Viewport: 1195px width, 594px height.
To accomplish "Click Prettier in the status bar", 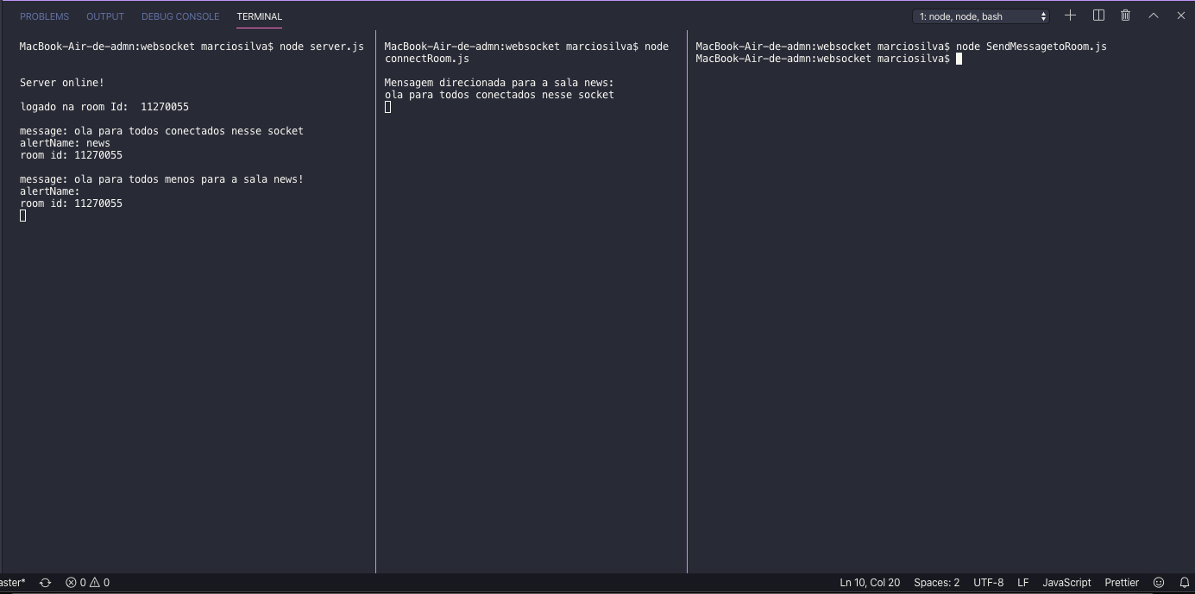I will [1122, 583].
